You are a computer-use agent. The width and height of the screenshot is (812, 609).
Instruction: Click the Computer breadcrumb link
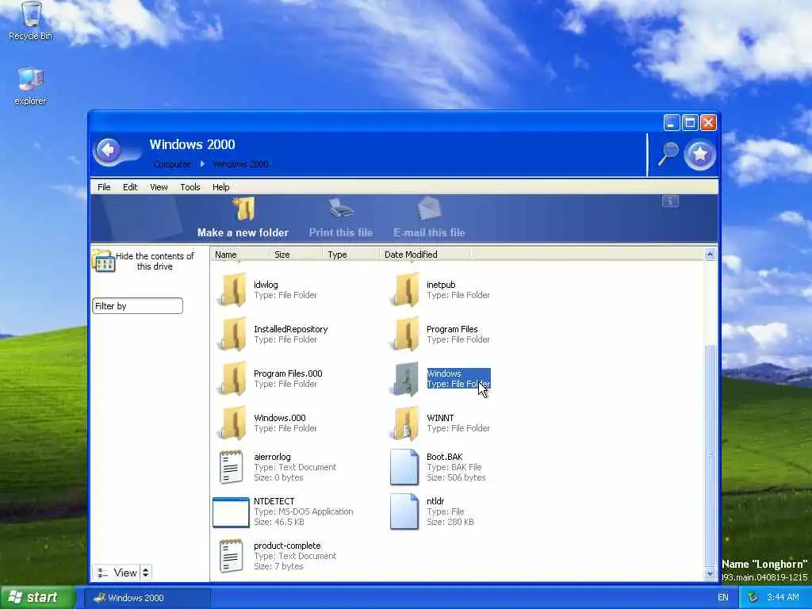point(172,164)
